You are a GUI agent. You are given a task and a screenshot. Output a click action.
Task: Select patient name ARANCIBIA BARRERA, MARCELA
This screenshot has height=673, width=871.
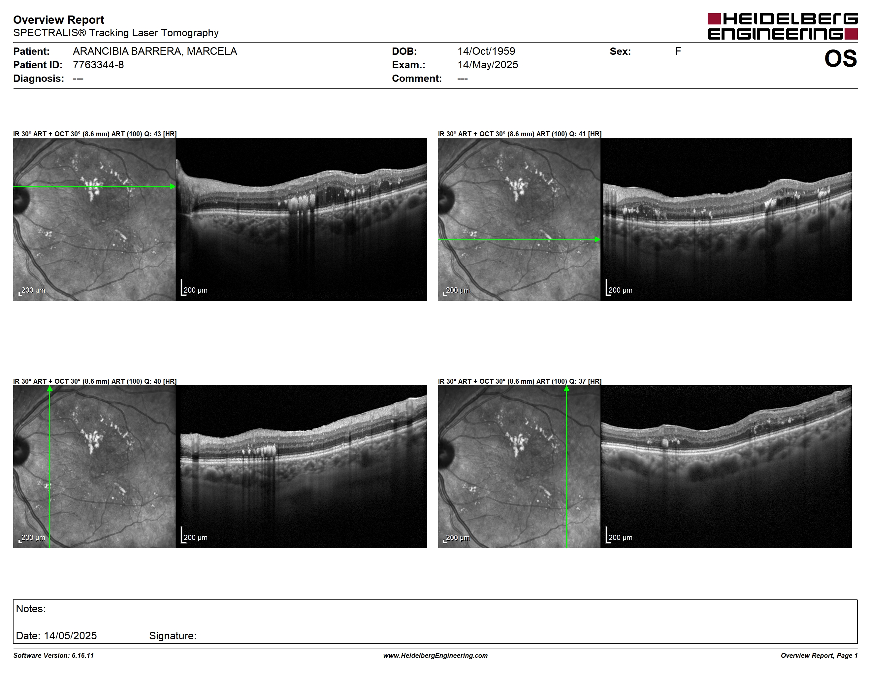pyautogui.click(x=155, y=51)
